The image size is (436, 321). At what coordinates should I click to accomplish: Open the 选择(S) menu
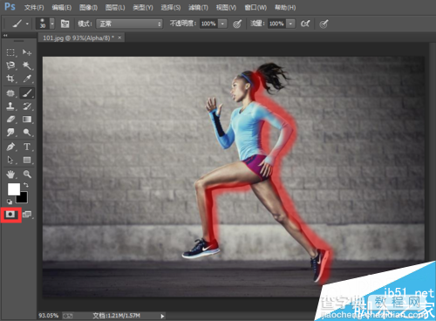tap(171, 8)
